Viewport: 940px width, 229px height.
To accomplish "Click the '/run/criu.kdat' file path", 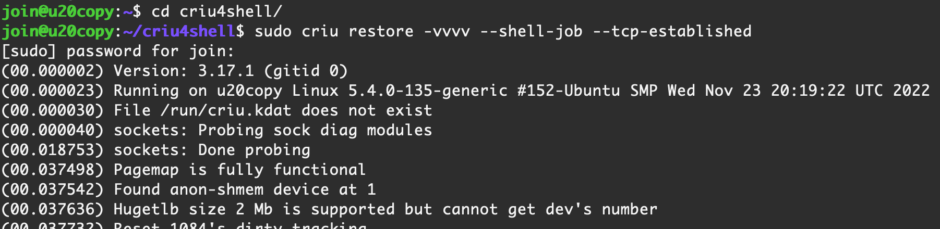I will coord(226,110).
